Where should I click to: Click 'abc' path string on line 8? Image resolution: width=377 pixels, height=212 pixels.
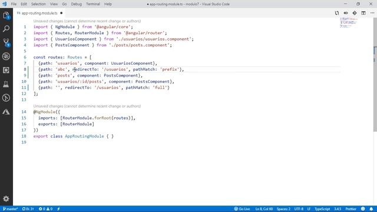tap(61, 69)
